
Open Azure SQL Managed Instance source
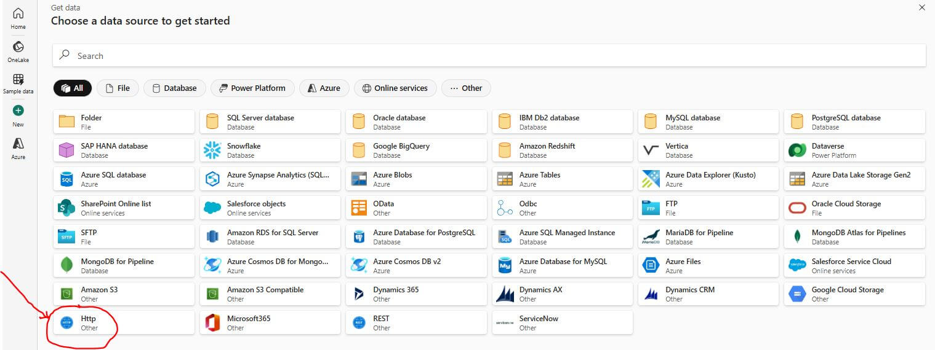click(x=563, y=236)
